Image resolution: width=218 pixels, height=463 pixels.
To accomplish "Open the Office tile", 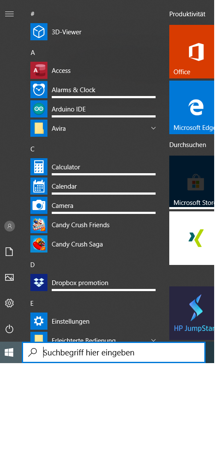I will (x=191, y=52).
